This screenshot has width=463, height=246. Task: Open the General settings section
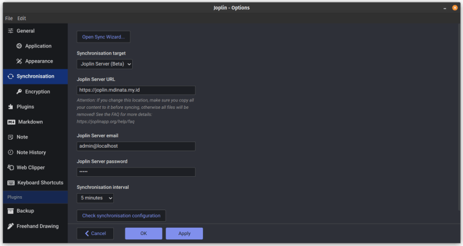[35, 31]
